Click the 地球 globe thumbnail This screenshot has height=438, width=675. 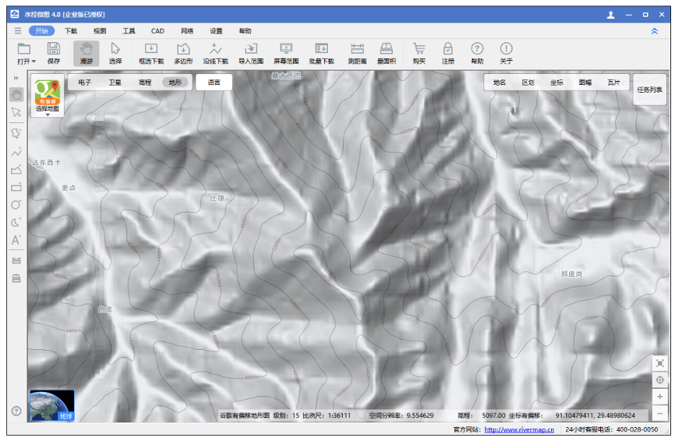[51, 405]
